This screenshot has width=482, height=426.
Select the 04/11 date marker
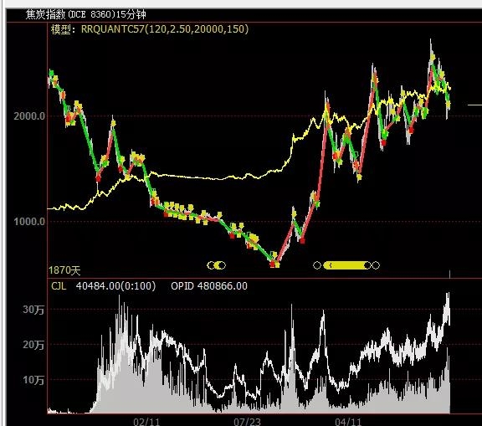tap(348, 422)
